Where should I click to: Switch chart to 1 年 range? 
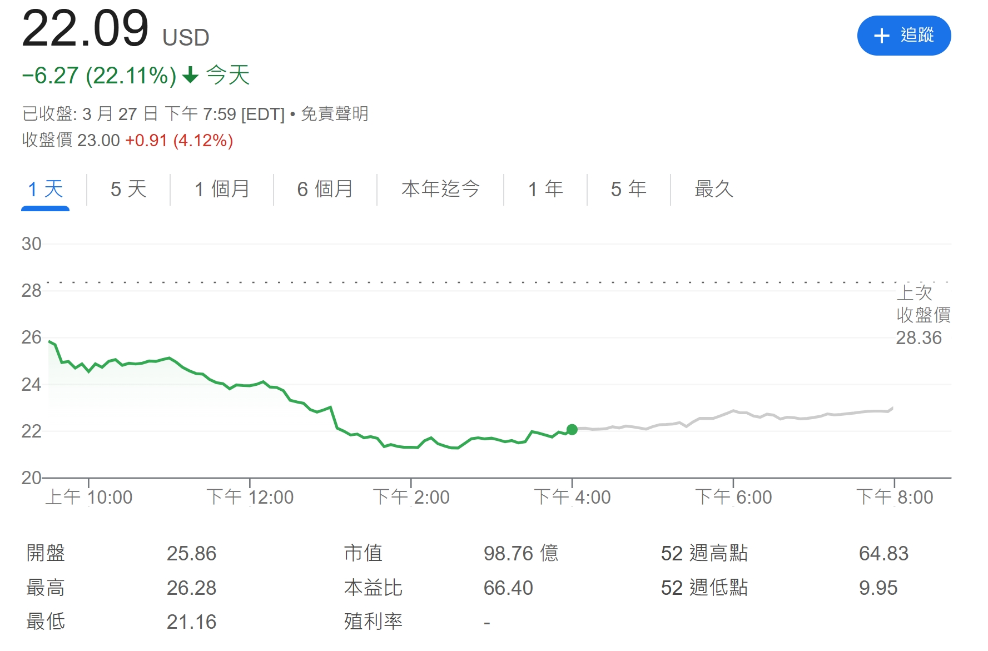point(545,190)
